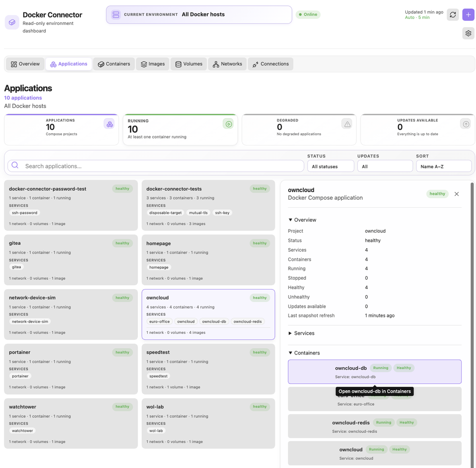The image size is (476, 468).
Task: Click the Online status badge
Action: [x=308, y=15]
